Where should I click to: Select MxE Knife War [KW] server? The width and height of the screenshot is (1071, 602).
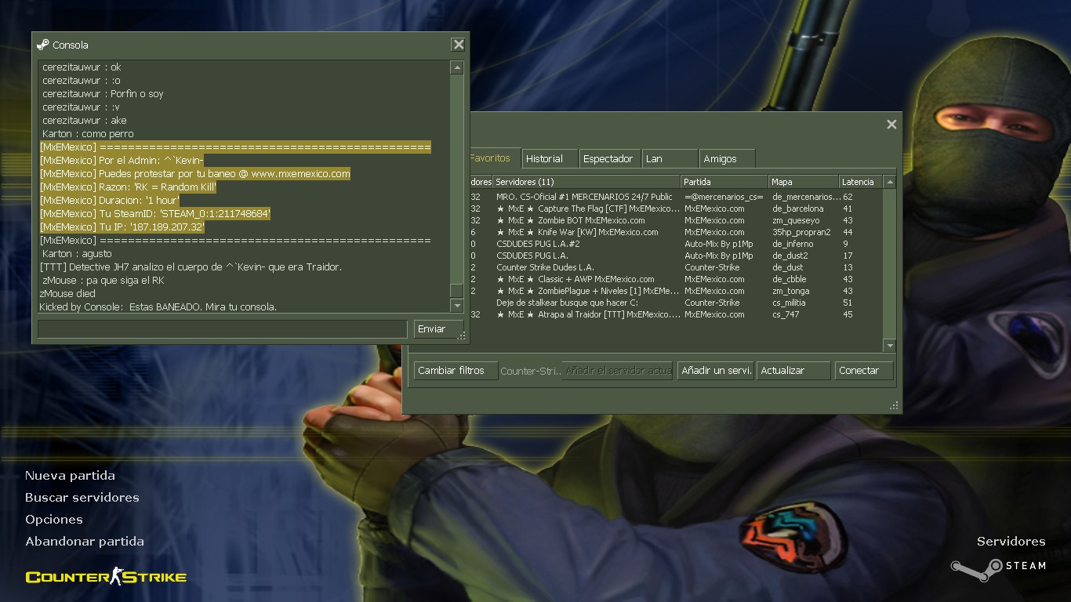676,232
